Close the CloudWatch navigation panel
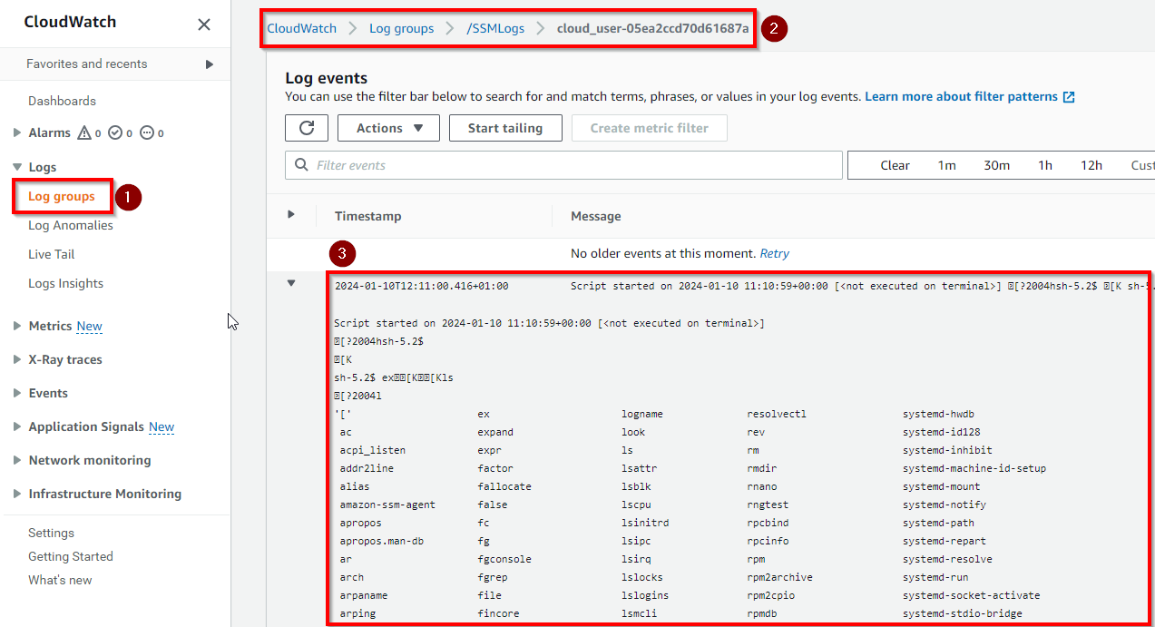The width and height of the screenshot is (1155, 627). click(x=204, y=24)
